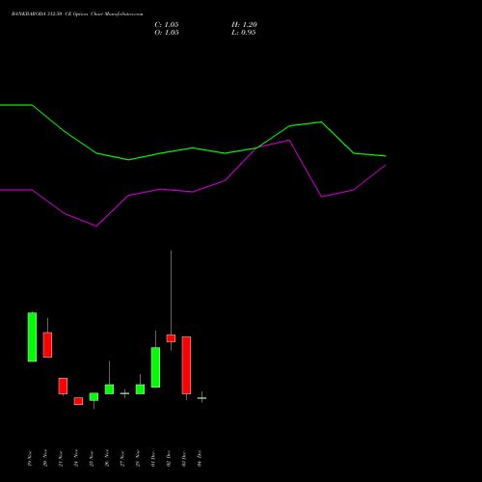Click the 04 Dec date label
This screenshot has height=482, width=482.
pyautogui.click(x=200, y=459)
